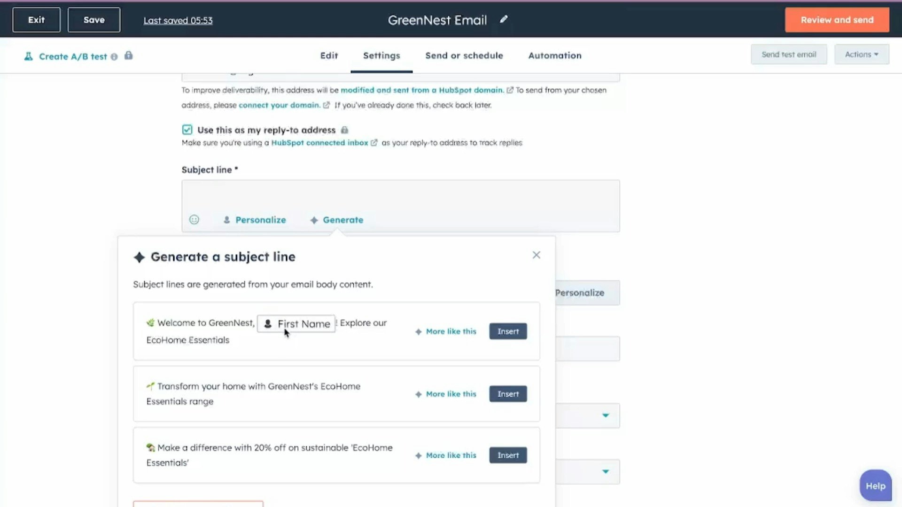Open the HubSpot connected inbox link

[319, 143]
